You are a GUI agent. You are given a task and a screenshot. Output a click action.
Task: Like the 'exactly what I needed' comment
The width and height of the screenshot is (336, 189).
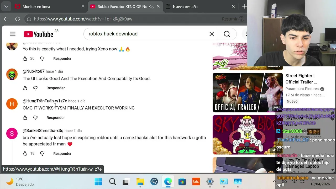tap(25, 59)
